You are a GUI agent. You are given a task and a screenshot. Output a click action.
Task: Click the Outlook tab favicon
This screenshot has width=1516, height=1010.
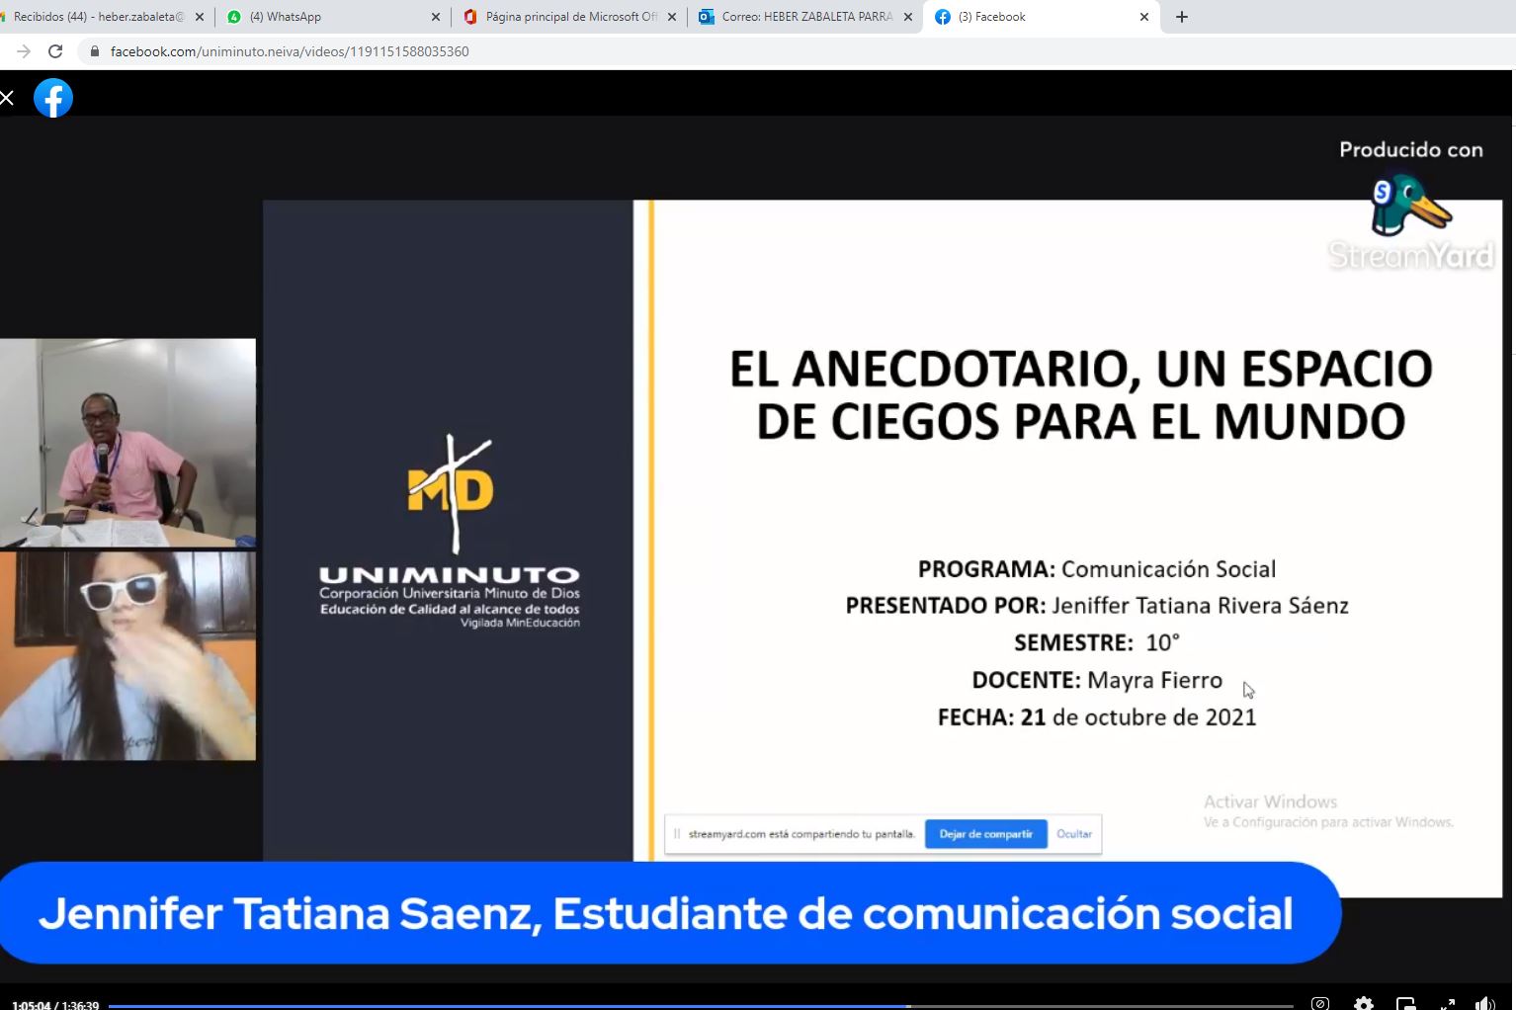[707, 17]
